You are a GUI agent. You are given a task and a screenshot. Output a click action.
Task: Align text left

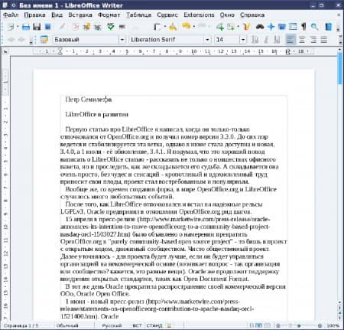(x=290, y=39)
